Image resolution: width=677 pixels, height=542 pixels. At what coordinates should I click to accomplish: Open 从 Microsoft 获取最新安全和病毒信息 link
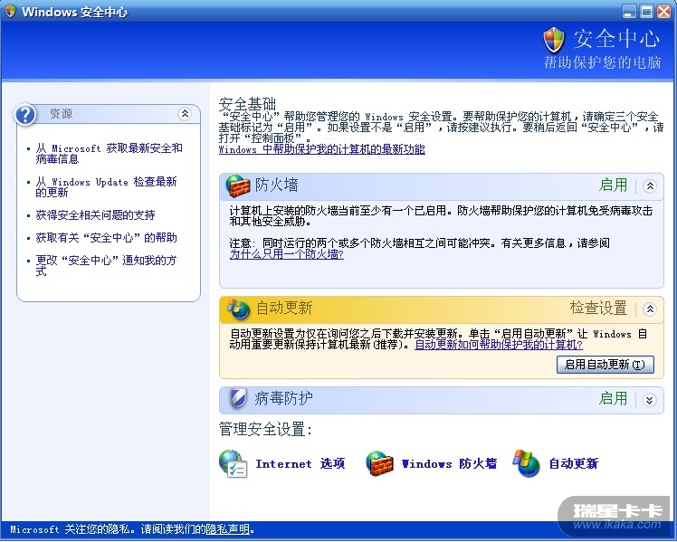click(110, 154)
